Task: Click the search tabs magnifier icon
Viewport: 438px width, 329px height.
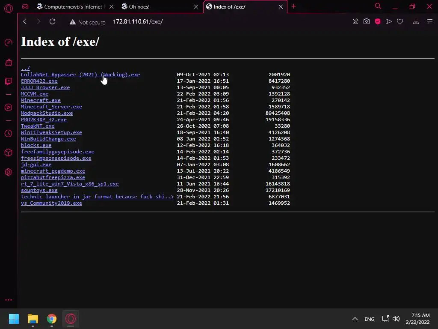Action: tap(378, 6)
